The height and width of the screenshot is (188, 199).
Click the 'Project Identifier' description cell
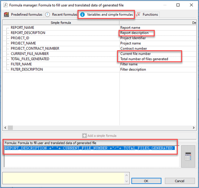158,38
